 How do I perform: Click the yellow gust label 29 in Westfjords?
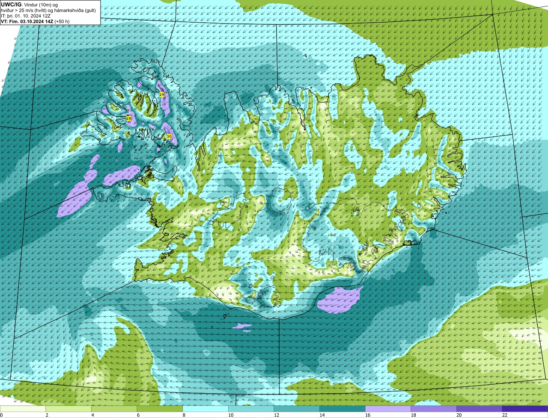[162, 94]
